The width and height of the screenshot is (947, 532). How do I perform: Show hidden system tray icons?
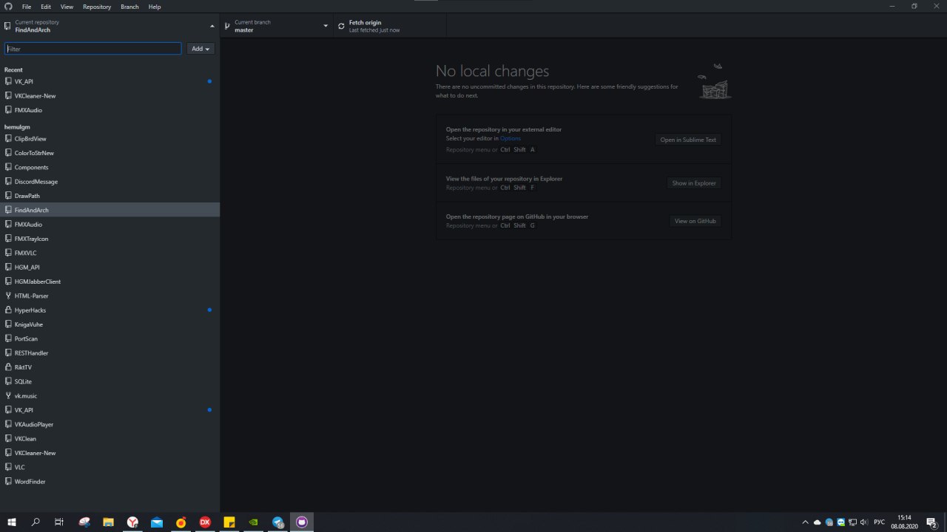[x=806, y=522]
